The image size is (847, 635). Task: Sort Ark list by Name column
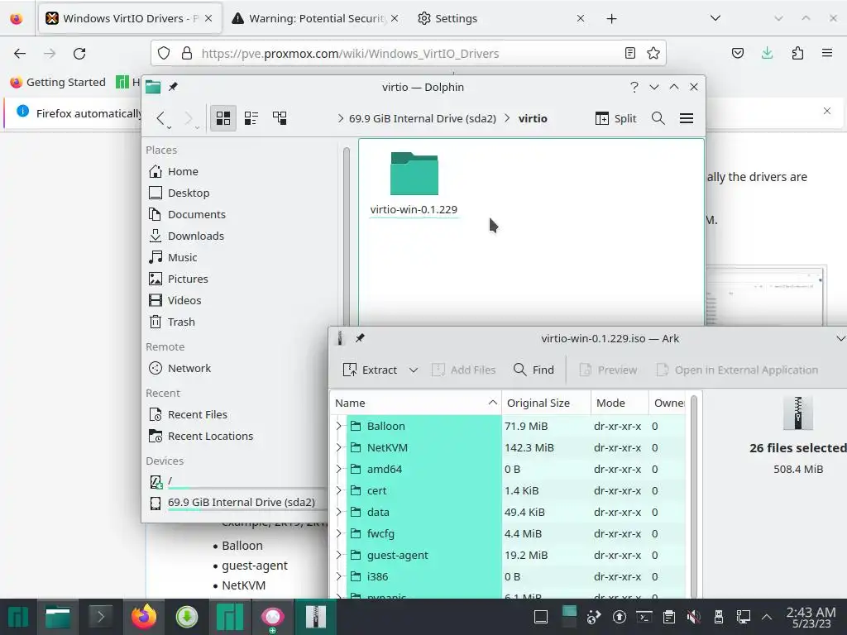point(415,403)
